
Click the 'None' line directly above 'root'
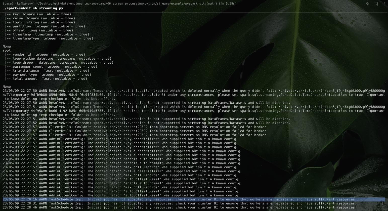click(x=7, y=47)
